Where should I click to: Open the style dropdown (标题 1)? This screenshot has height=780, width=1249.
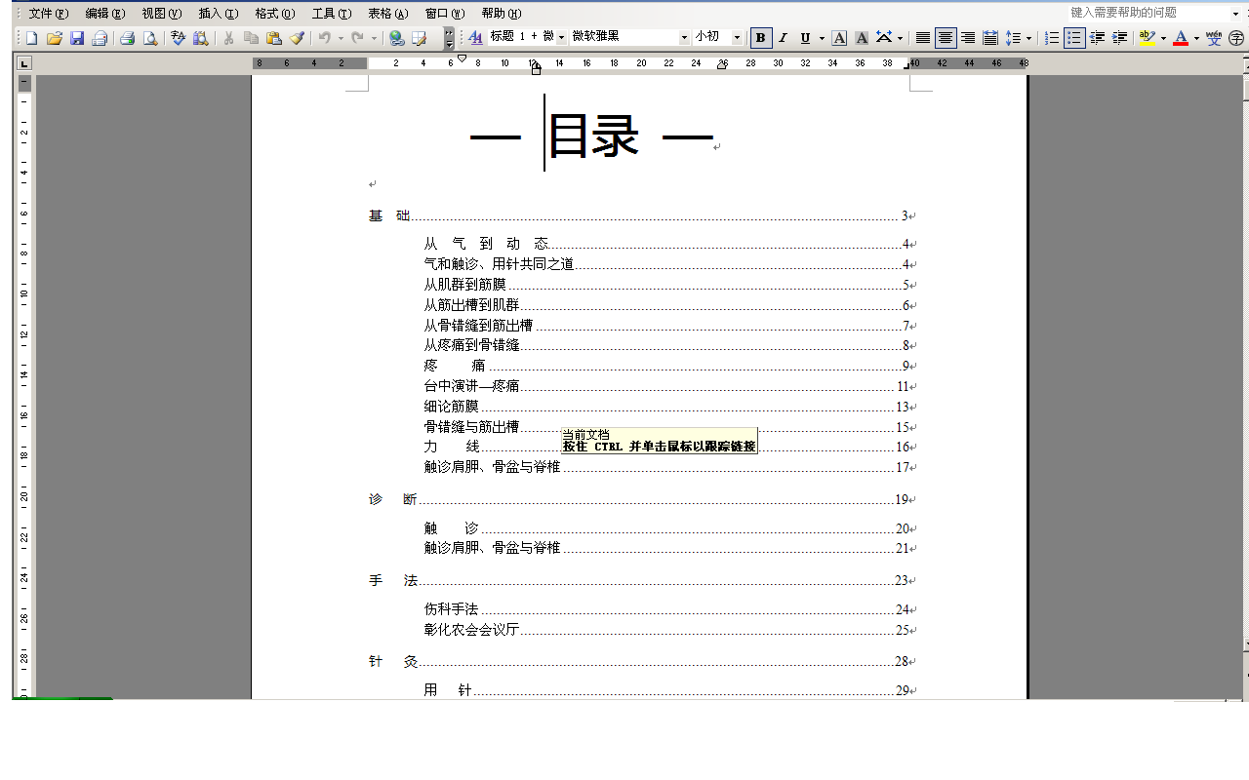561,38
